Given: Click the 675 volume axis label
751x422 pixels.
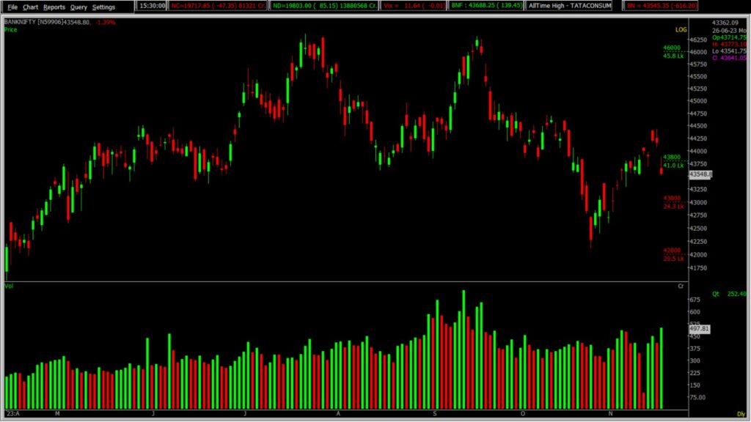Looking at the screenshot, I should click(695, 300).
